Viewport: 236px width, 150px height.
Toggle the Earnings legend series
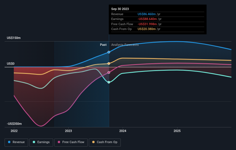pyautogui.click(x=41, y=142)
